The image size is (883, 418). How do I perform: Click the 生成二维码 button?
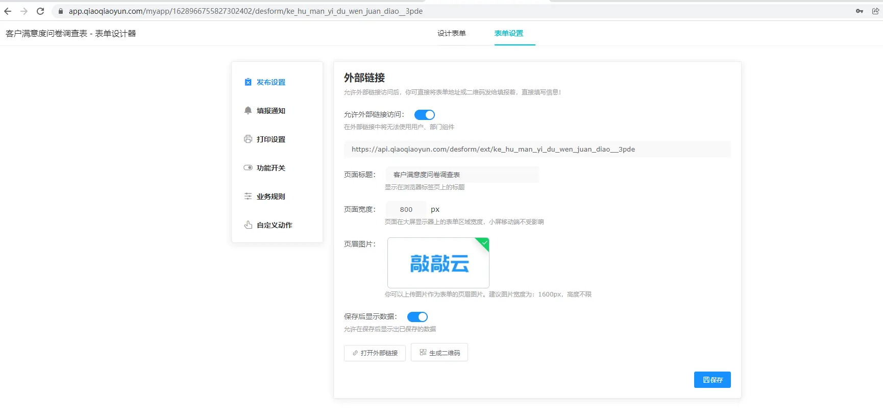(439, 353)
